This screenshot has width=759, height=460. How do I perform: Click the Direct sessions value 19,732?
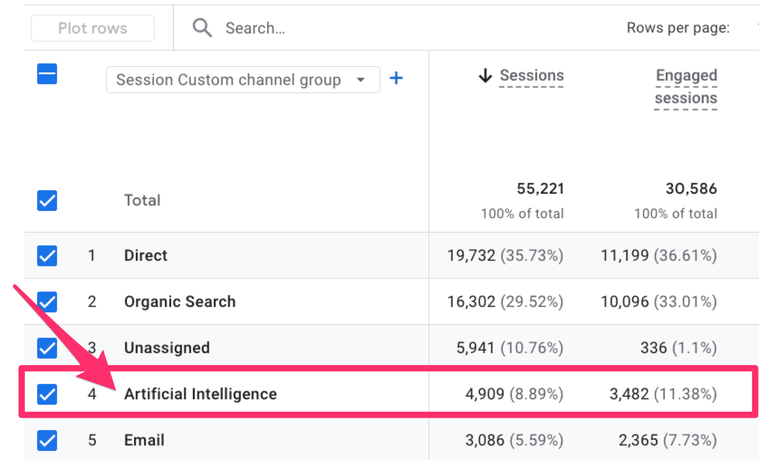471,256
